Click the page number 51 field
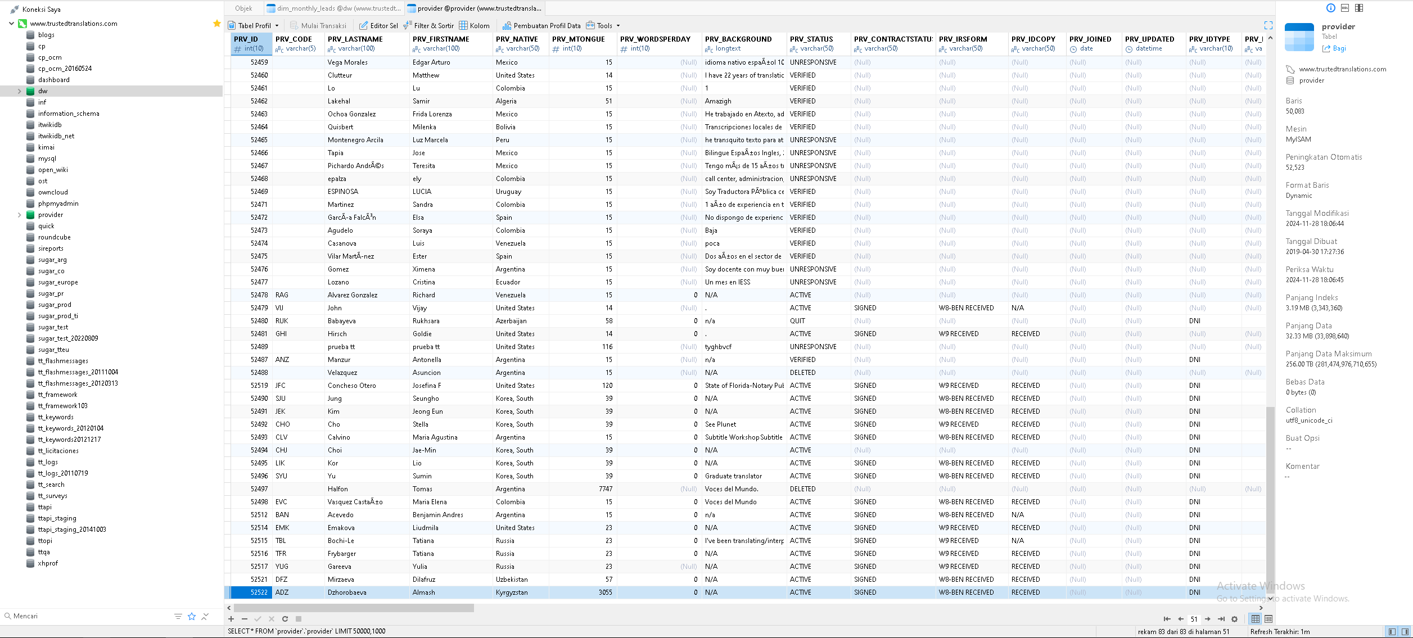The image size is (1413, 638). [1194, 619]
